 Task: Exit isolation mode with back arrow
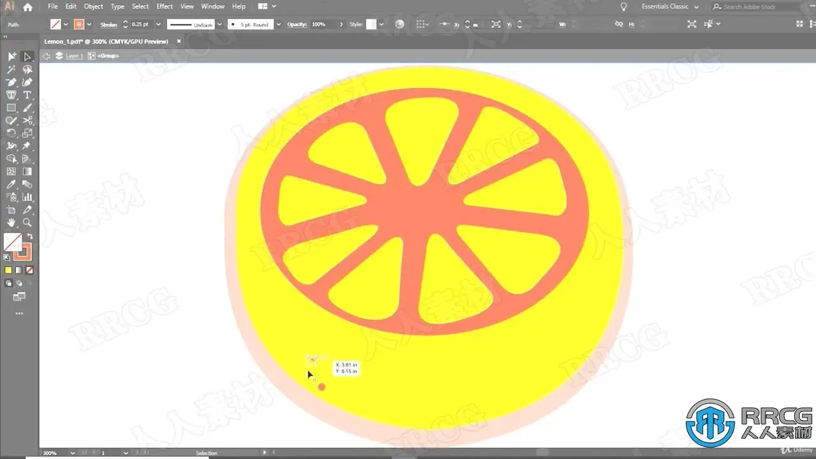click(x=46, y=56)
